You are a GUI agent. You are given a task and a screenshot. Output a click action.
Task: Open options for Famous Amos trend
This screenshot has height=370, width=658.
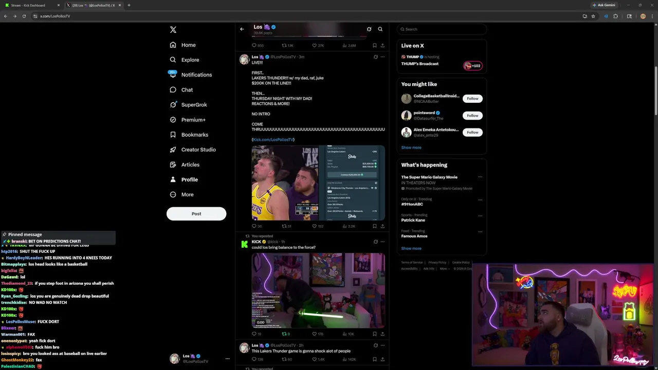tap(480, 232)
